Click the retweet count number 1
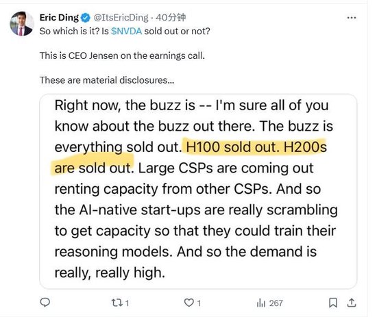377x317 pixels. click(127, 303)
